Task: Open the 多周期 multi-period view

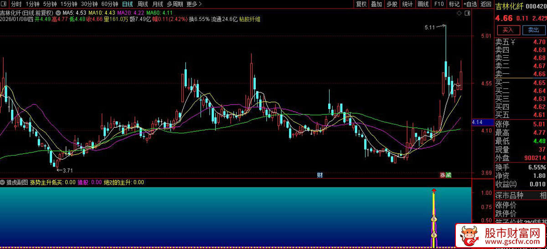Action: [175, 4]
